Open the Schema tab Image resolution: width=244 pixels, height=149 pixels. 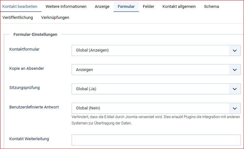coord(211,6)
